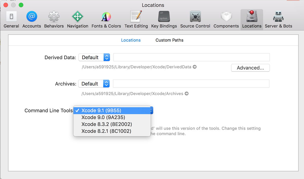304x179 pixels.
Task: Reveal the Archives folder in Finder
Action: 186,93
